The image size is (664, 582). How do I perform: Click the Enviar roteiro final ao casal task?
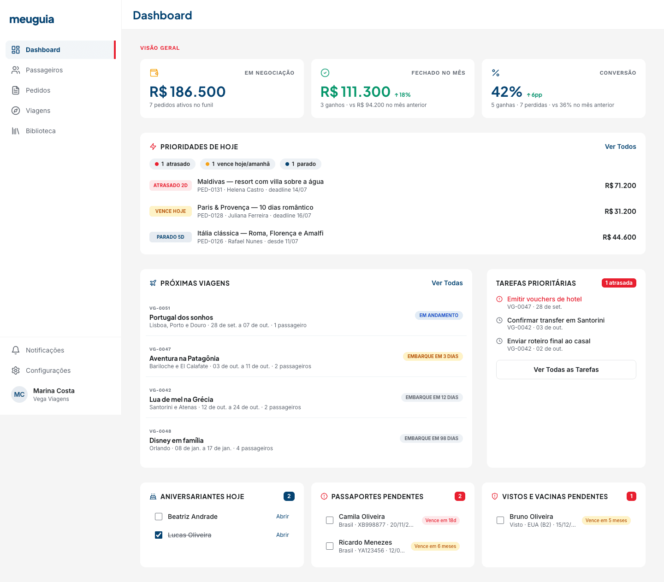click(566, 345)
